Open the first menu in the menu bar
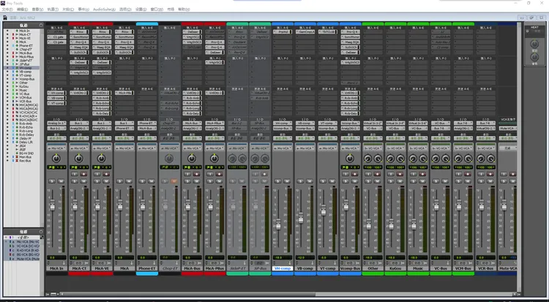549x302 pixels. (x=7, y=10)
